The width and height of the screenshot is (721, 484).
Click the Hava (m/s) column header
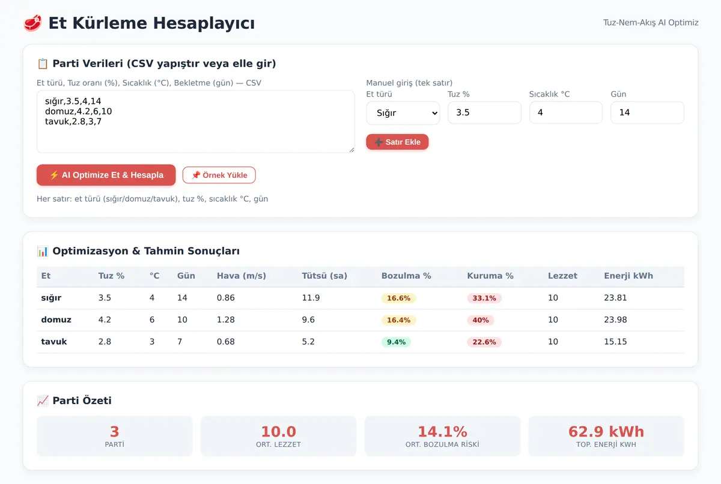tap(242, 276)
